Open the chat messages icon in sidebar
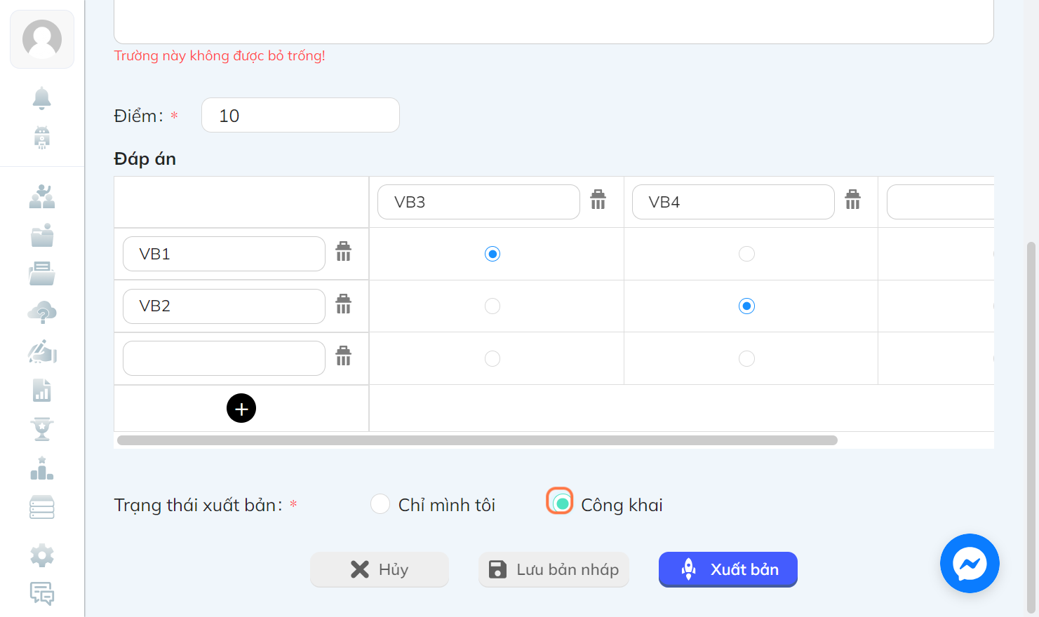 42,594
